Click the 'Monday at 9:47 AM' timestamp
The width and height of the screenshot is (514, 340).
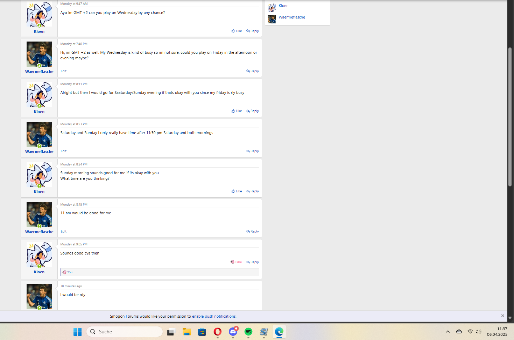click(74, 4)
